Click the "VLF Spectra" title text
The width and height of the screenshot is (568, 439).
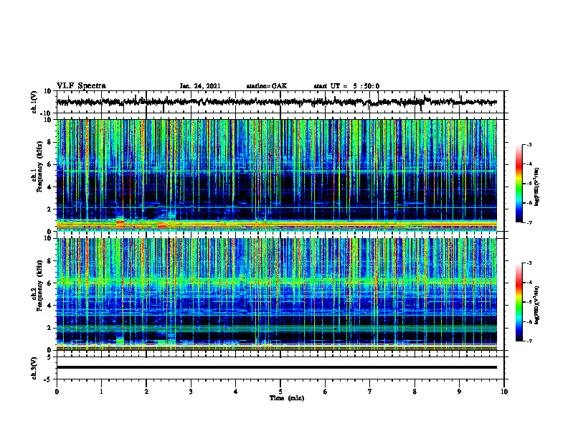click(81, 86)
